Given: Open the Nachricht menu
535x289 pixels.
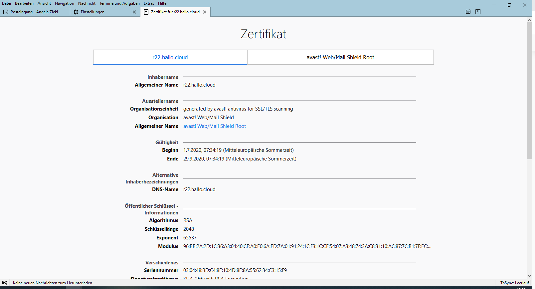Looking at the screenshot, I should point(87,3).
